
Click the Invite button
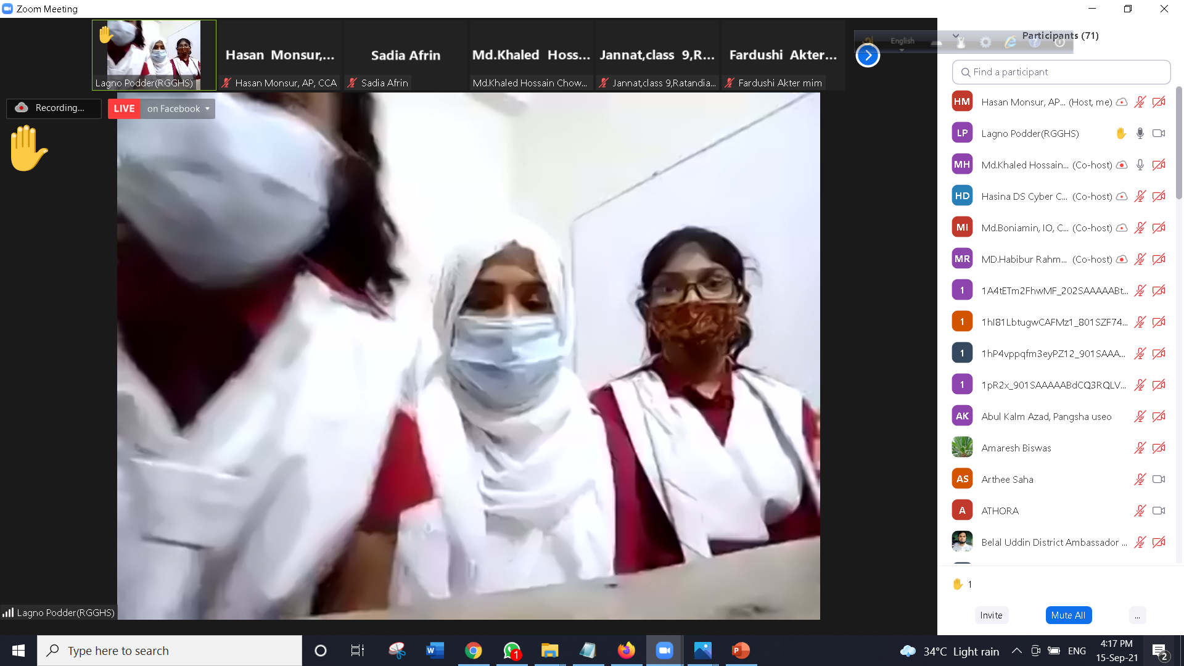991,615
